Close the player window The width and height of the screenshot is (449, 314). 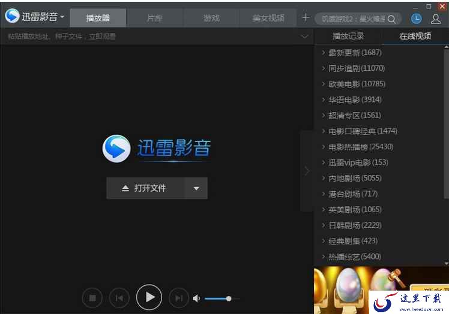click(442, 6)
